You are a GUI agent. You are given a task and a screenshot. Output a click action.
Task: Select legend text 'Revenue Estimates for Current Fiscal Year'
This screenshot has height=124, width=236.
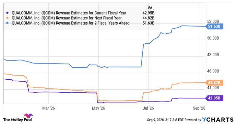91,13
